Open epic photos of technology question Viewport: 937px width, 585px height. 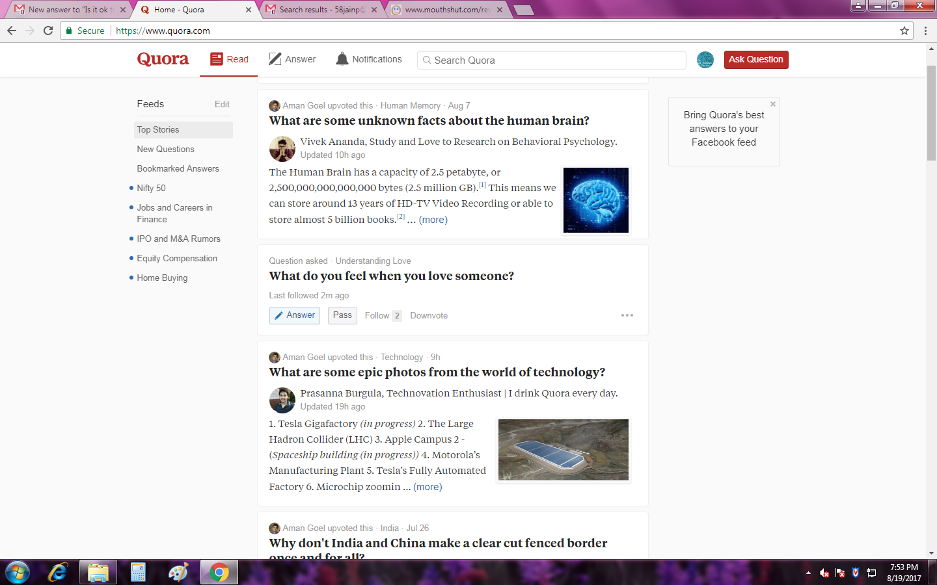(x=437, y=372)
